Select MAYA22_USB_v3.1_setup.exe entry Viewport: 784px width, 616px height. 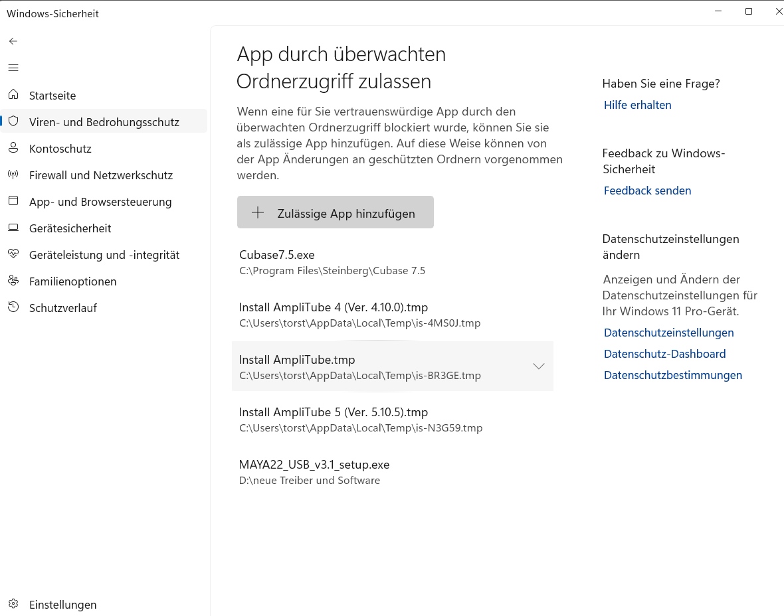click(x=393, y=472)
